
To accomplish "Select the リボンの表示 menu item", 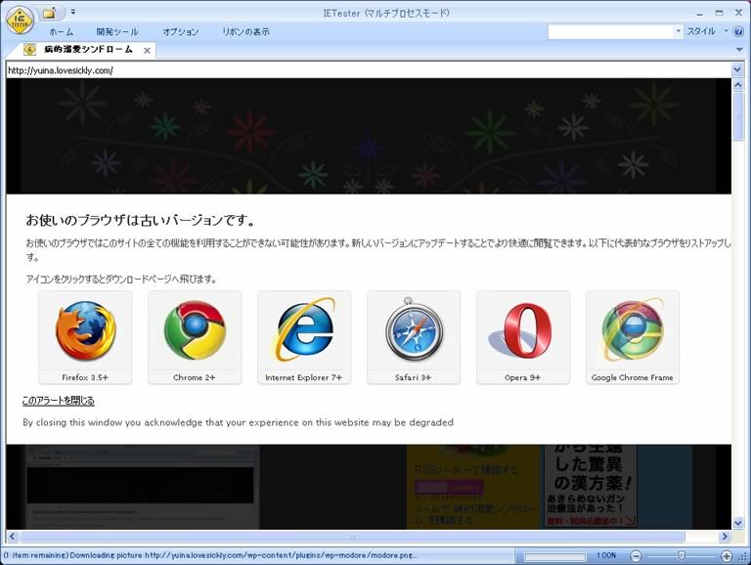I will click(x=245, y=32).
